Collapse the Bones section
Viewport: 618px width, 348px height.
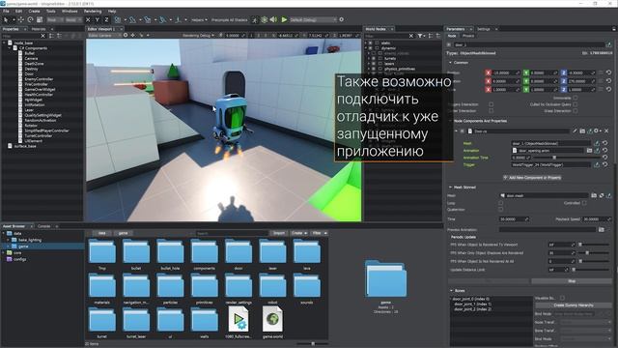[451, 290]
